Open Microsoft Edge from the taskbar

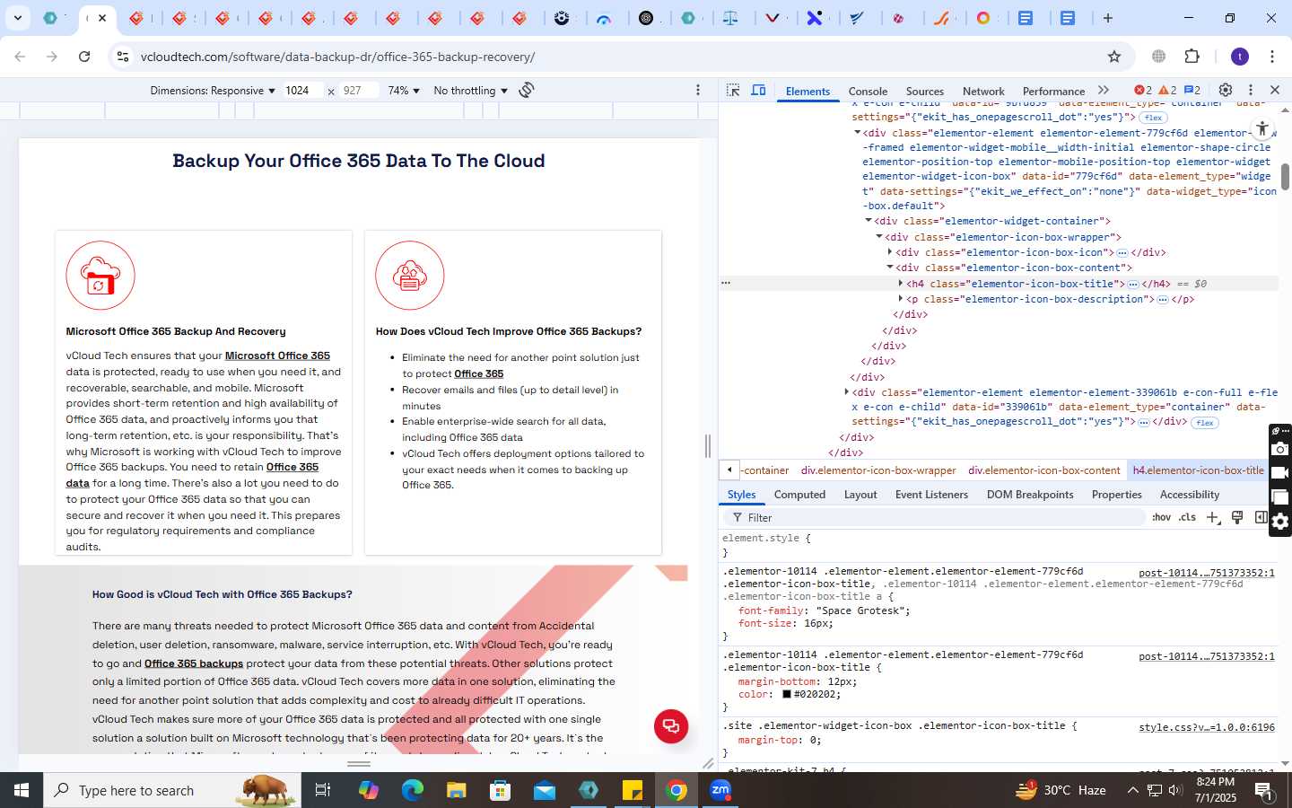tap(412, 790)
